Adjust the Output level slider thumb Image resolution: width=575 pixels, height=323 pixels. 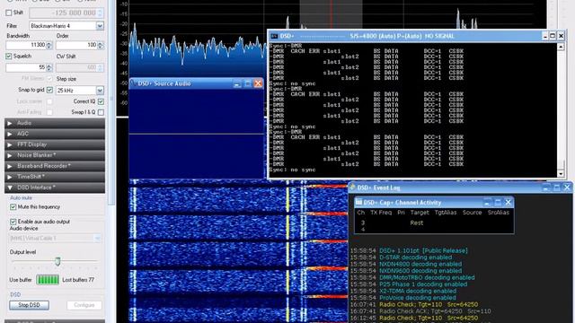[57, 261]
